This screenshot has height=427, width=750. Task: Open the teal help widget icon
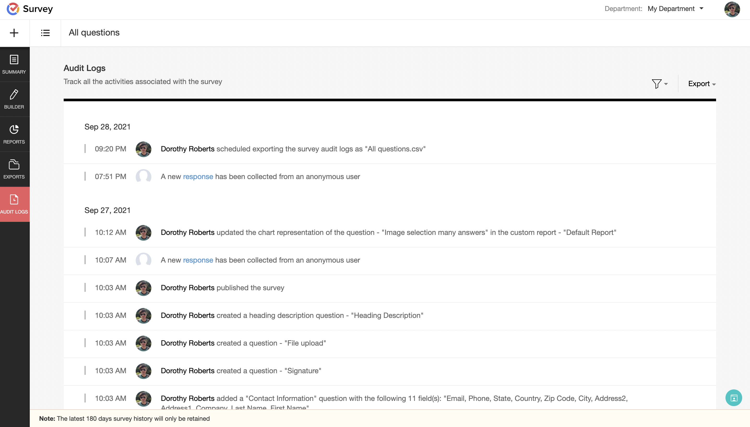click(734, 398)
